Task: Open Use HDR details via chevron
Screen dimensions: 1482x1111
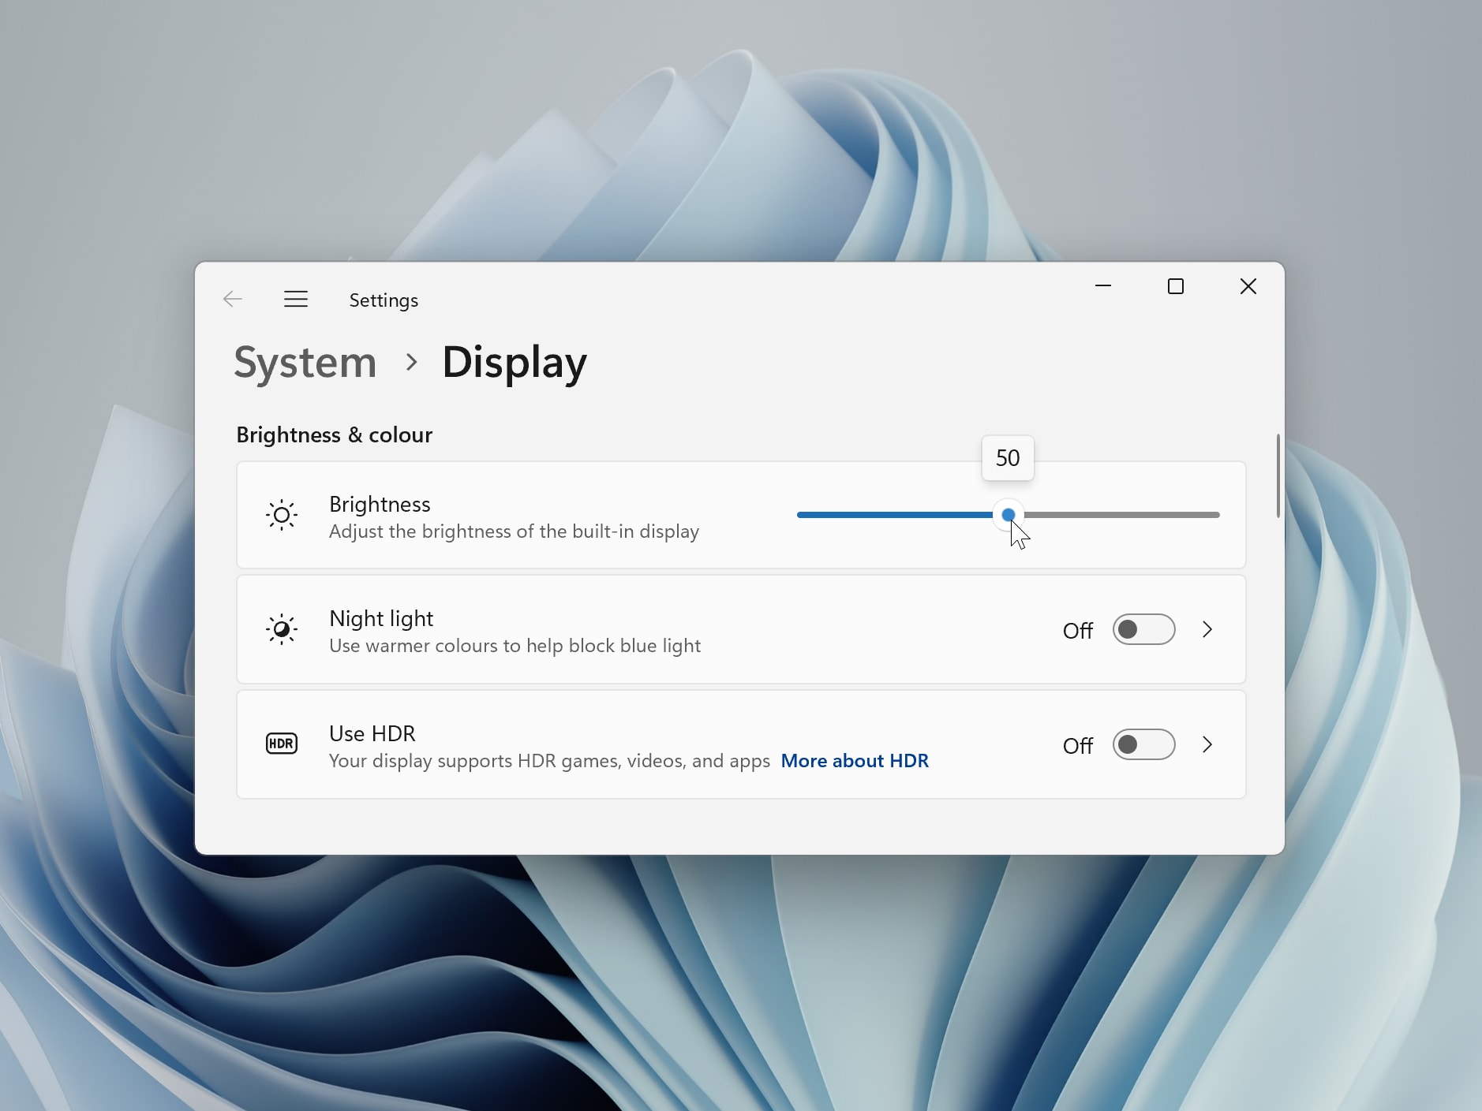Action: point(1207,744)
